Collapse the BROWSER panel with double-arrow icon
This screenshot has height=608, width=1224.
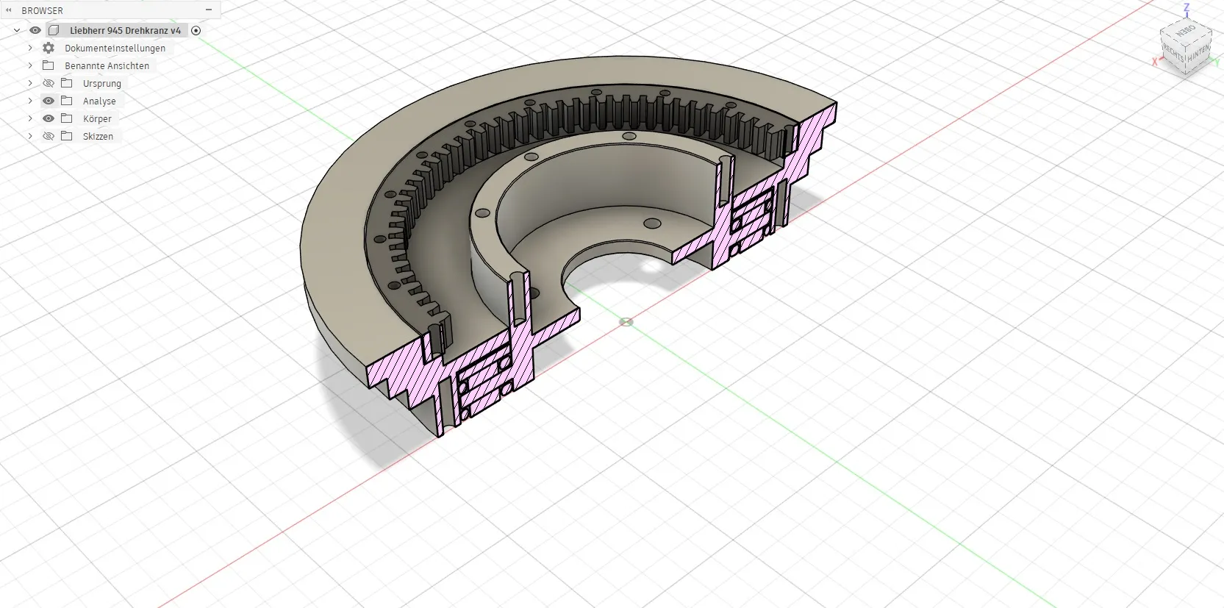(x=9, y=10)
